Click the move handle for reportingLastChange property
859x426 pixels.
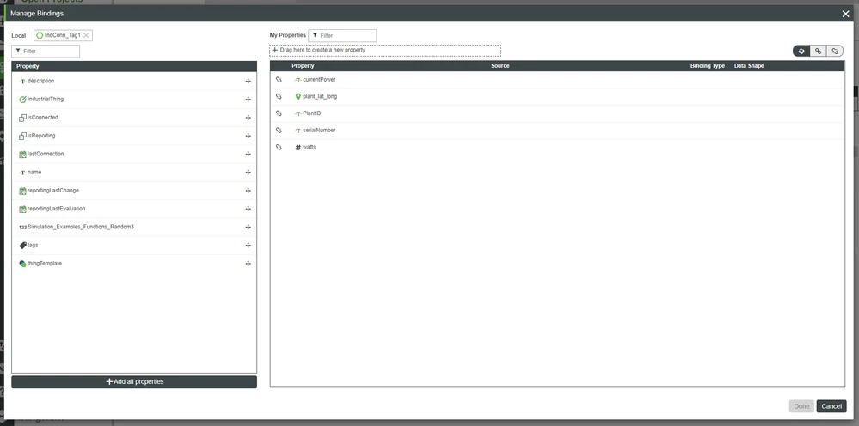tap(248, 191)
